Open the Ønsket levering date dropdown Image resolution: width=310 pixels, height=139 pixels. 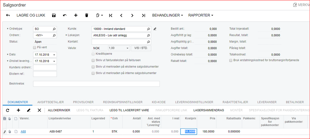[54, 61]
